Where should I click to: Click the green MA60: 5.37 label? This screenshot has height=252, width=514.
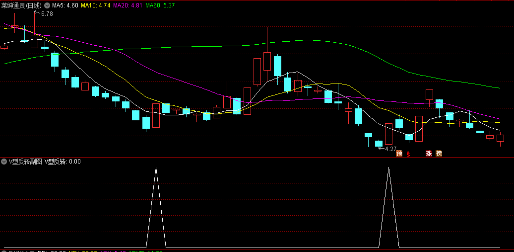[x=160, y=5]
